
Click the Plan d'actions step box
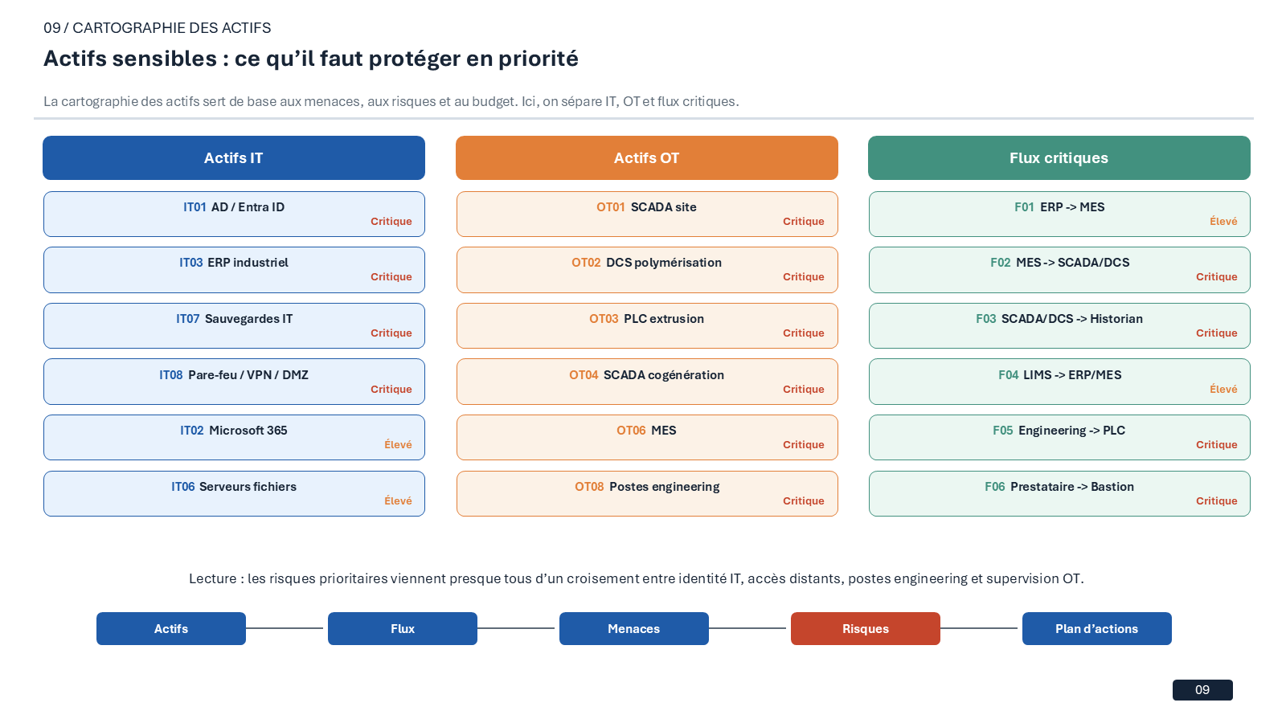pyautogui.click(x=1097, y=628)
